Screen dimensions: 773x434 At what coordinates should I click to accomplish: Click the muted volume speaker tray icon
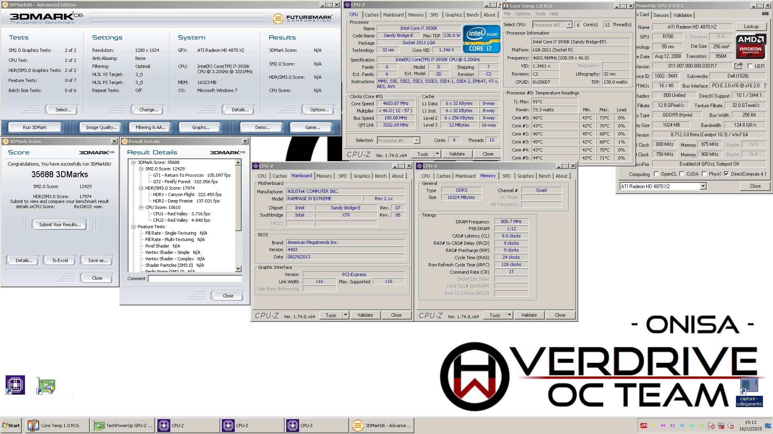click(731, 426)
